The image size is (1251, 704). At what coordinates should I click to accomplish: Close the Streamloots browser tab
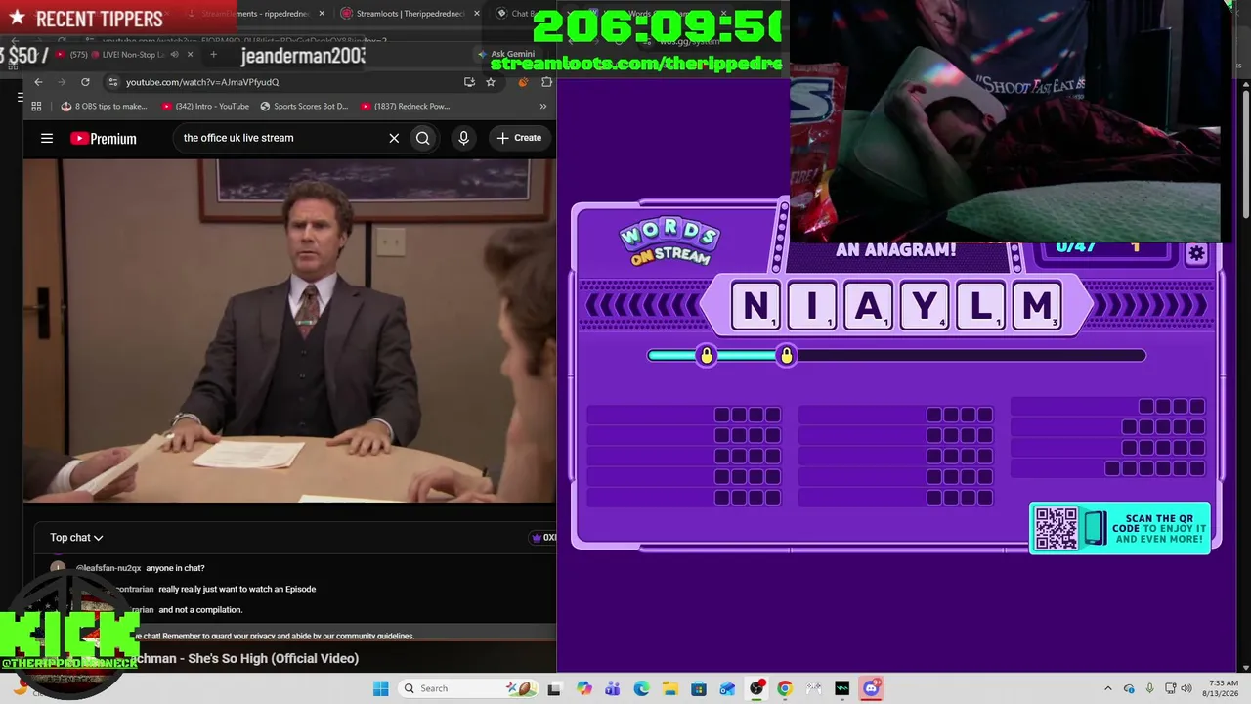[476, 14]
